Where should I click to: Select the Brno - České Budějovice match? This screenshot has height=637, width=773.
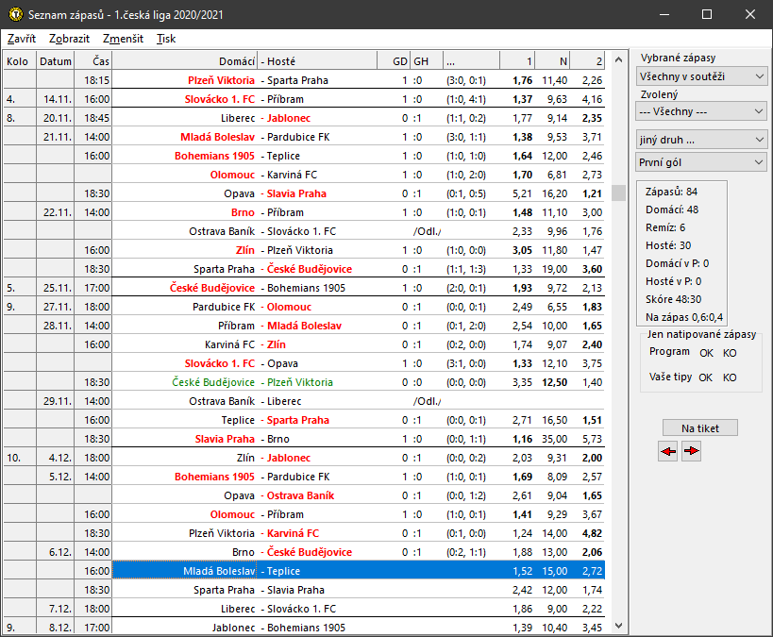tap(359, 552)
